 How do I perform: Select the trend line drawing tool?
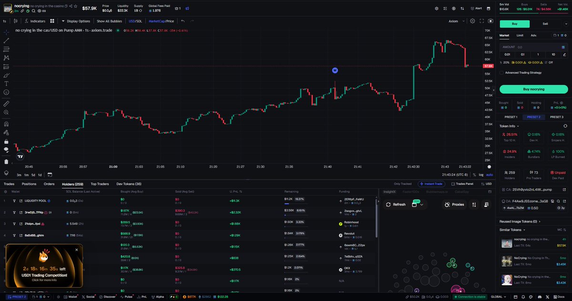6,41
